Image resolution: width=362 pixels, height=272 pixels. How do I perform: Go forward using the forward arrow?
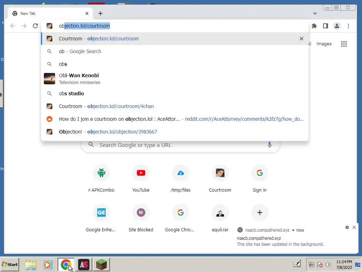click(x=24, y=26)
